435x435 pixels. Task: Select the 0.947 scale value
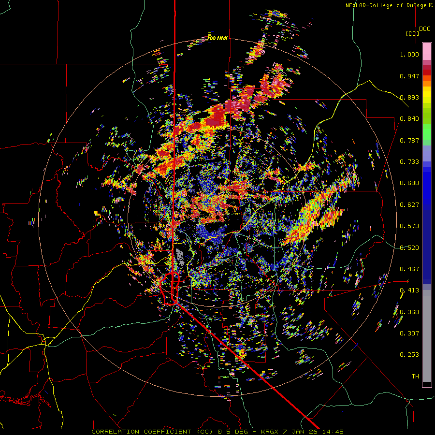pos(409,76)
